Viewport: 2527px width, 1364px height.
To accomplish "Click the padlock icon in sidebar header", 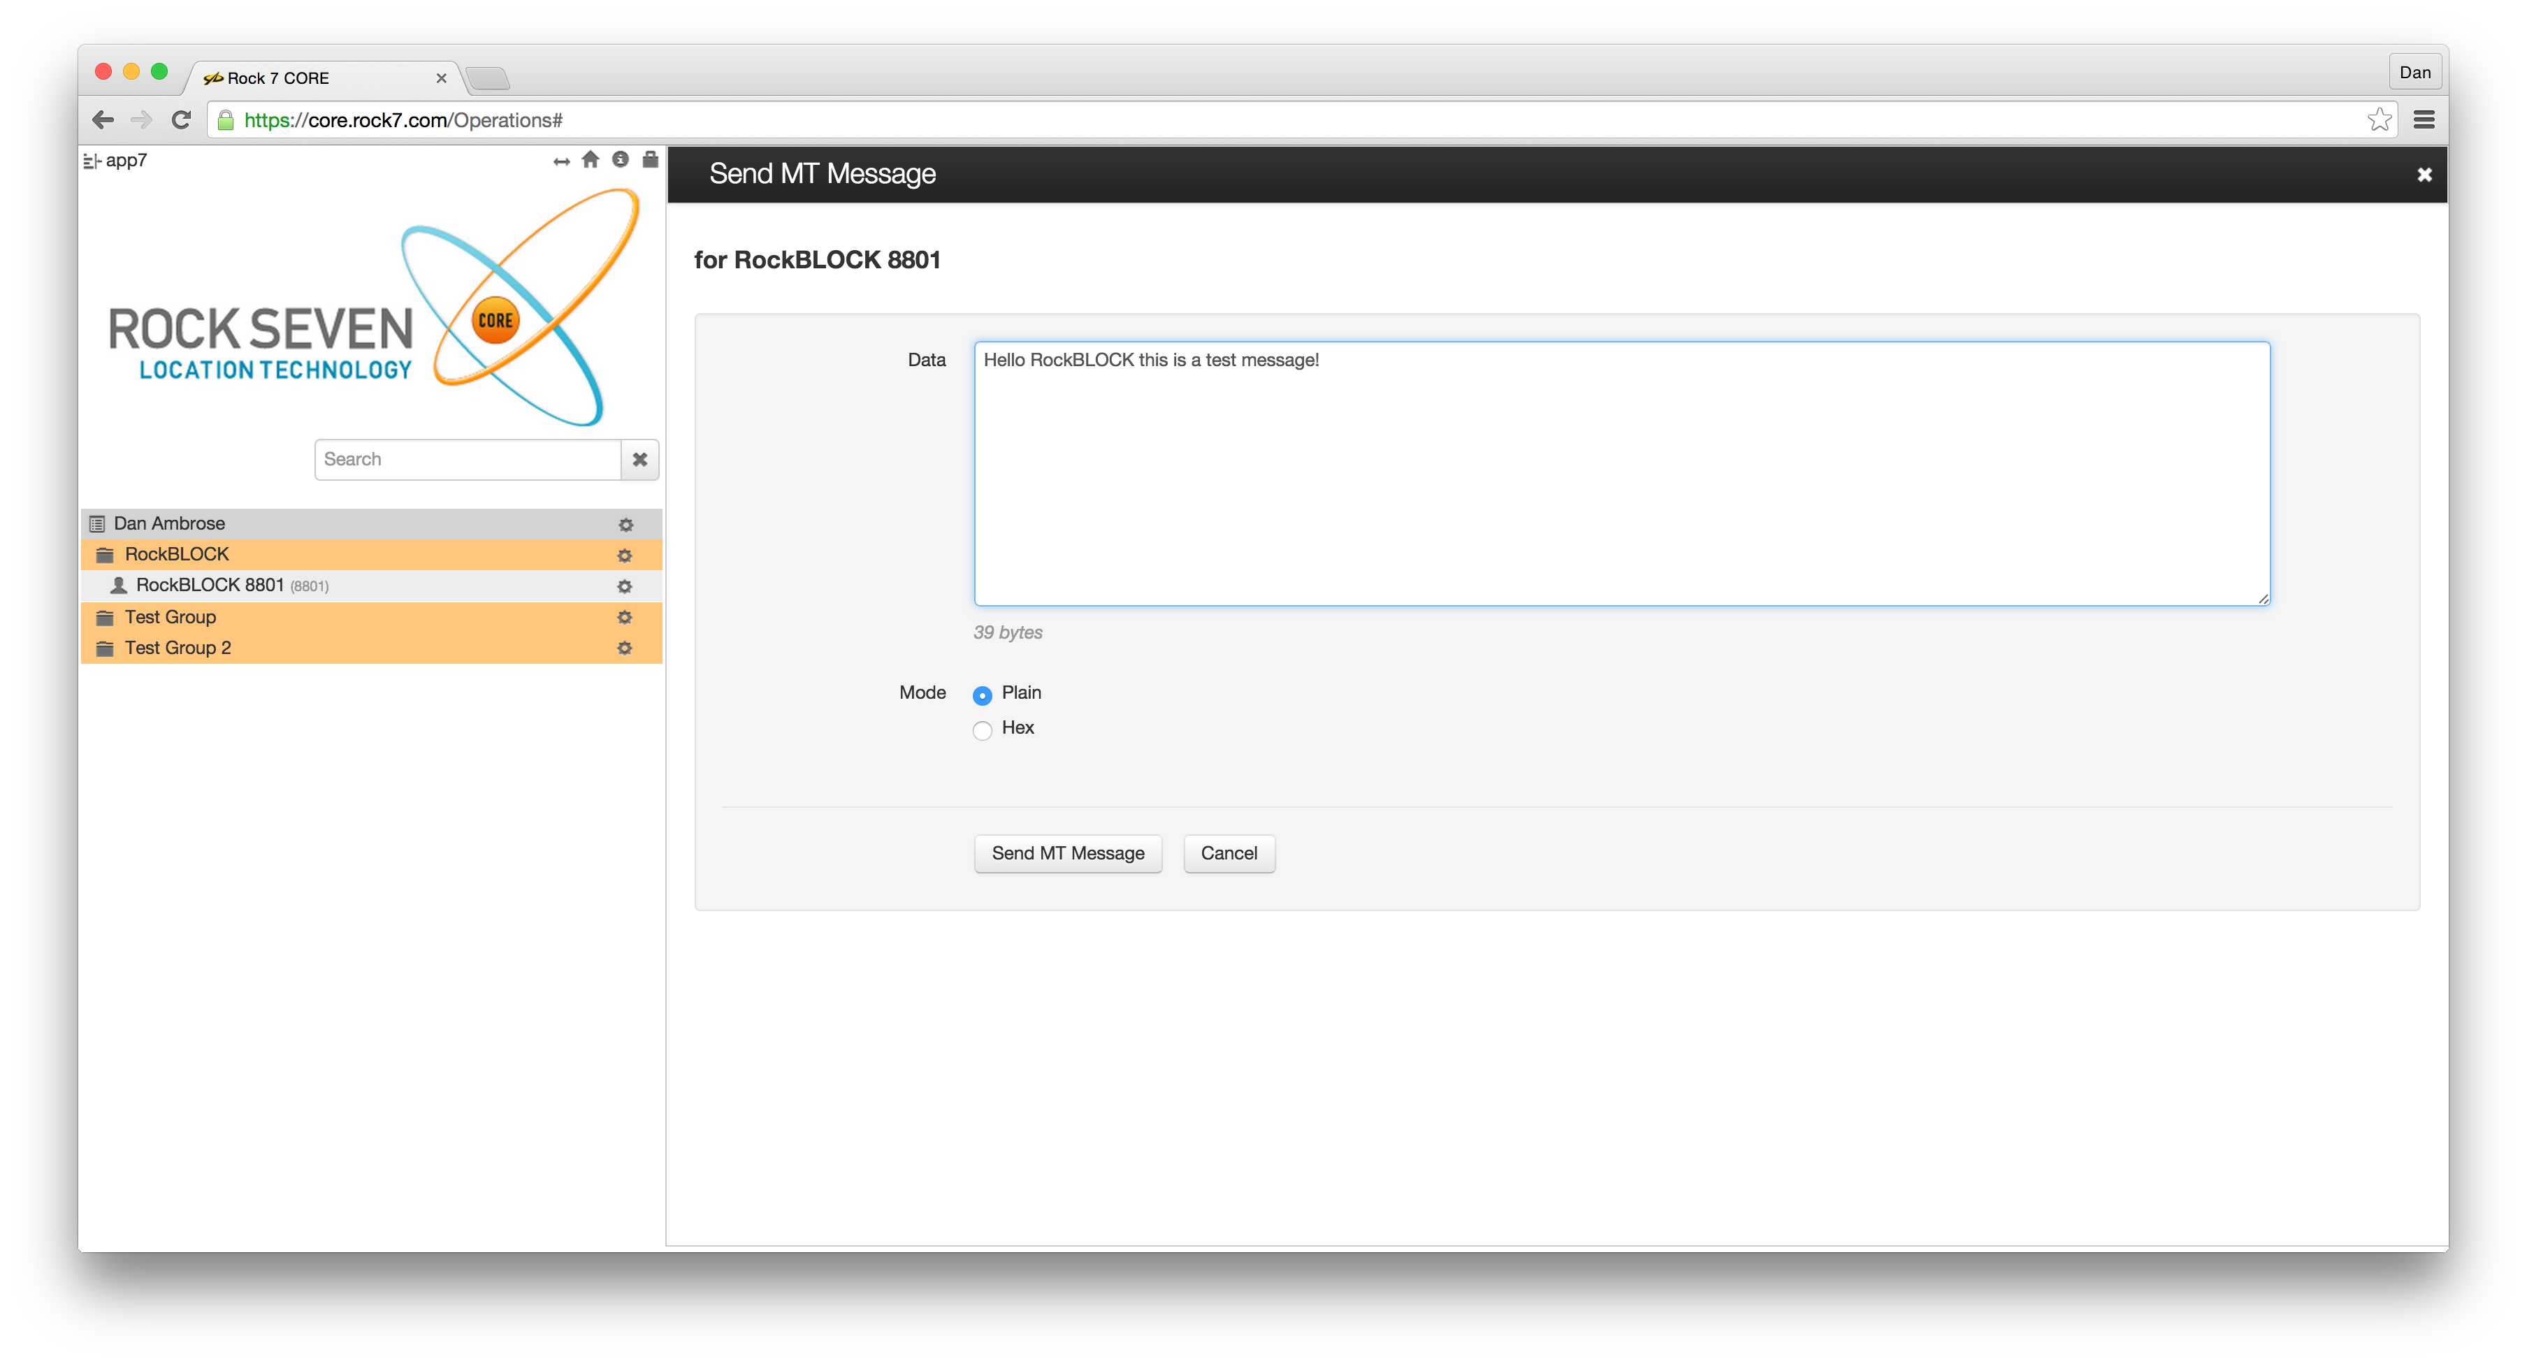I will (x=651, y=160).
